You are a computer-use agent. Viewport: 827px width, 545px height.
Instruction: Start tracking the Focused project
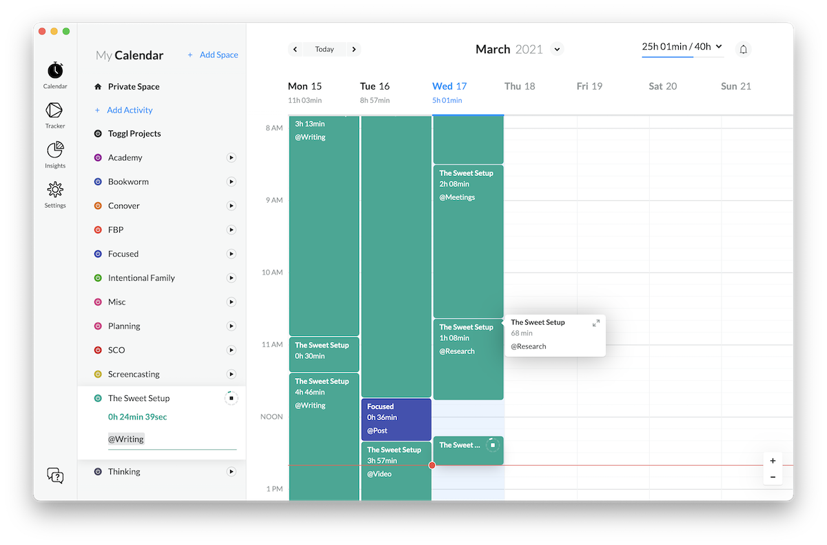[x=232, y=254]
